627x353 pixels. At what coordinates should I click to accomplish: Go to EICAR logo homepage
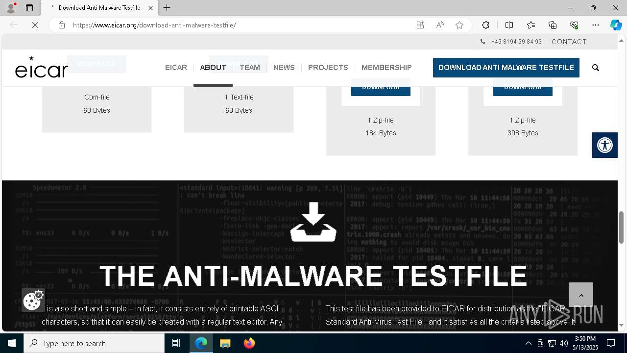tap(42, 67)
